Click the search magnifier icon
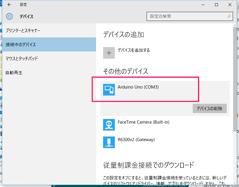 pyautogui.click(x=229, y=16)
